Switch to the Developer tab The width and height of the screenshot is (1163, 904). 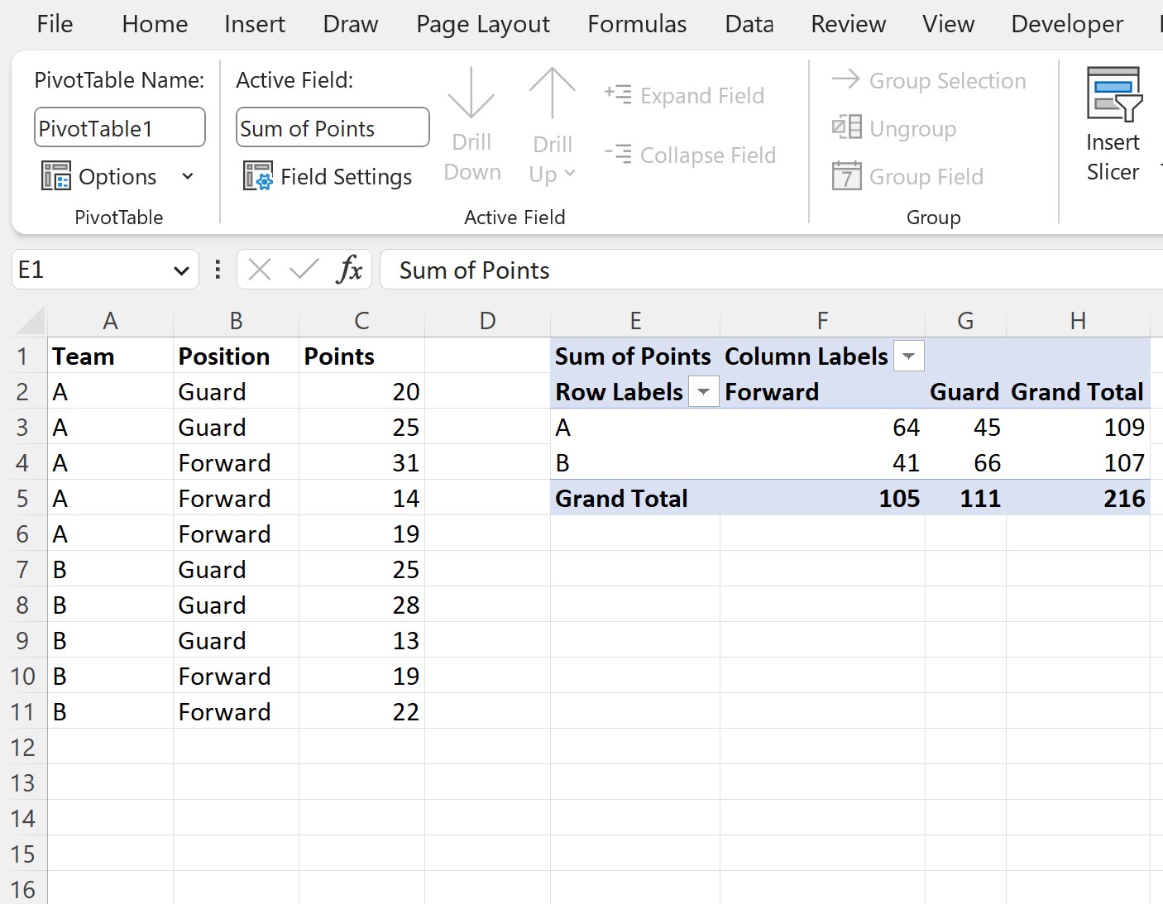click(1065, 24)
